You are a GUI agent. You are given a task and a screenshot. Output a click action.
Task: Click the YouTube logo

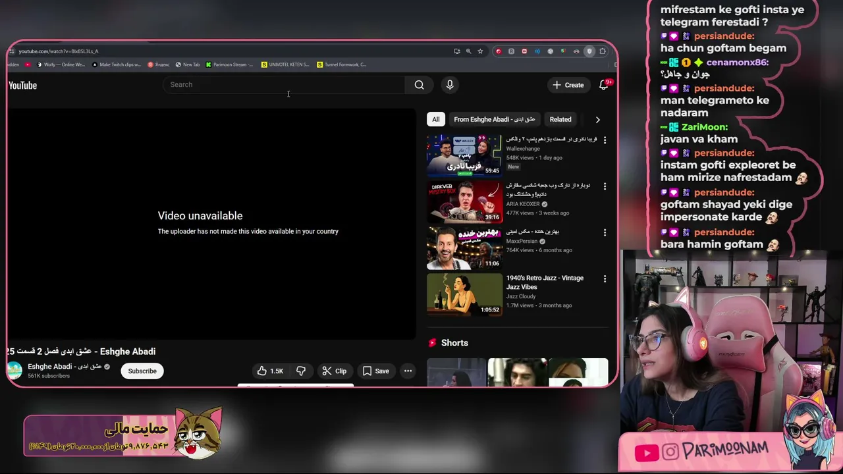click(22, 85)
